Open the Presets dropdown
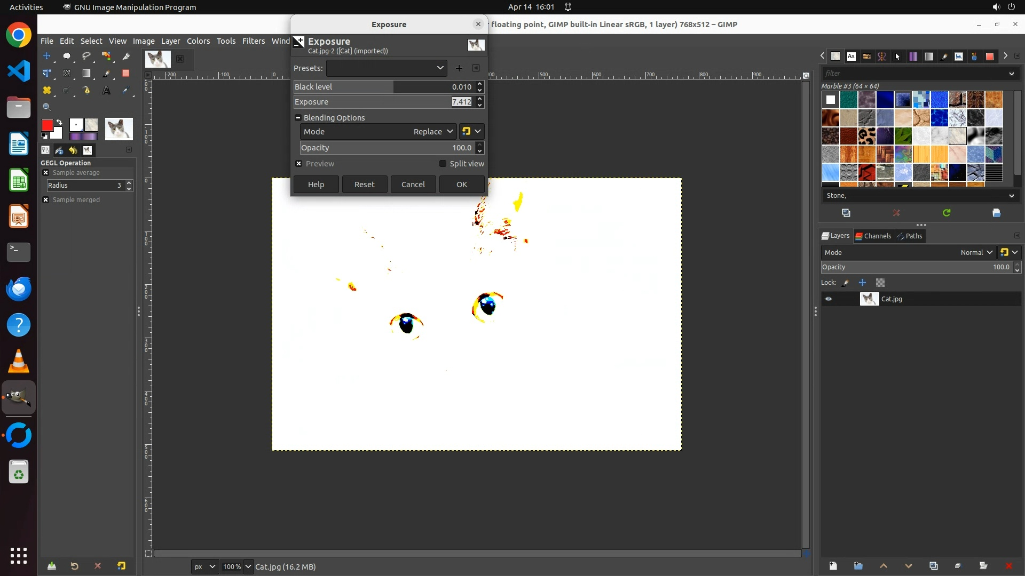 387,68
